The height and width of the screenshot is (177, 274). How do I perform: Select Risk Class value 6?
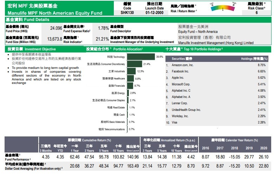[256, 13]
